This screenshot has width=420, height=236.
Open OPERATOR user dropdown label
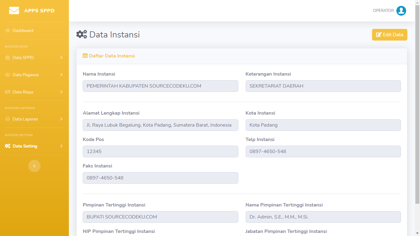click(383, 11)
